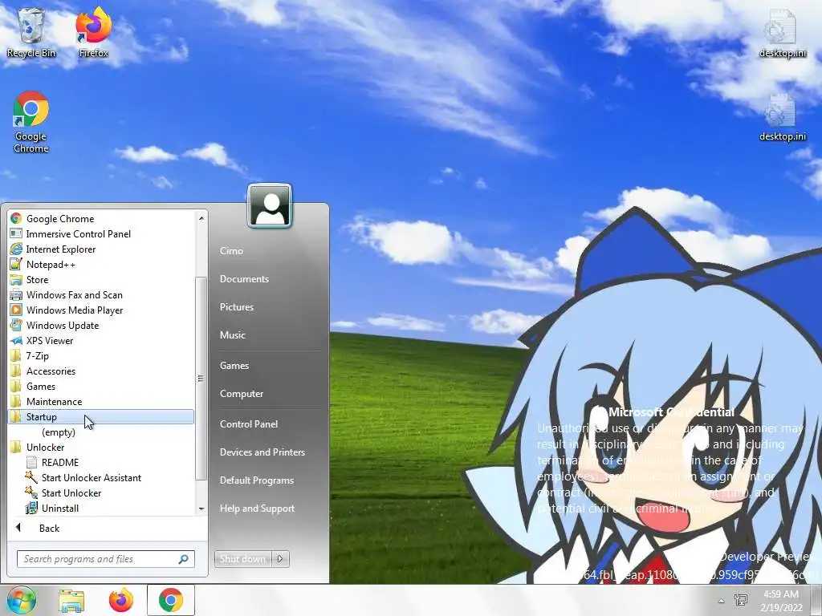Expand the Accessories folder

tap(101, 371)
